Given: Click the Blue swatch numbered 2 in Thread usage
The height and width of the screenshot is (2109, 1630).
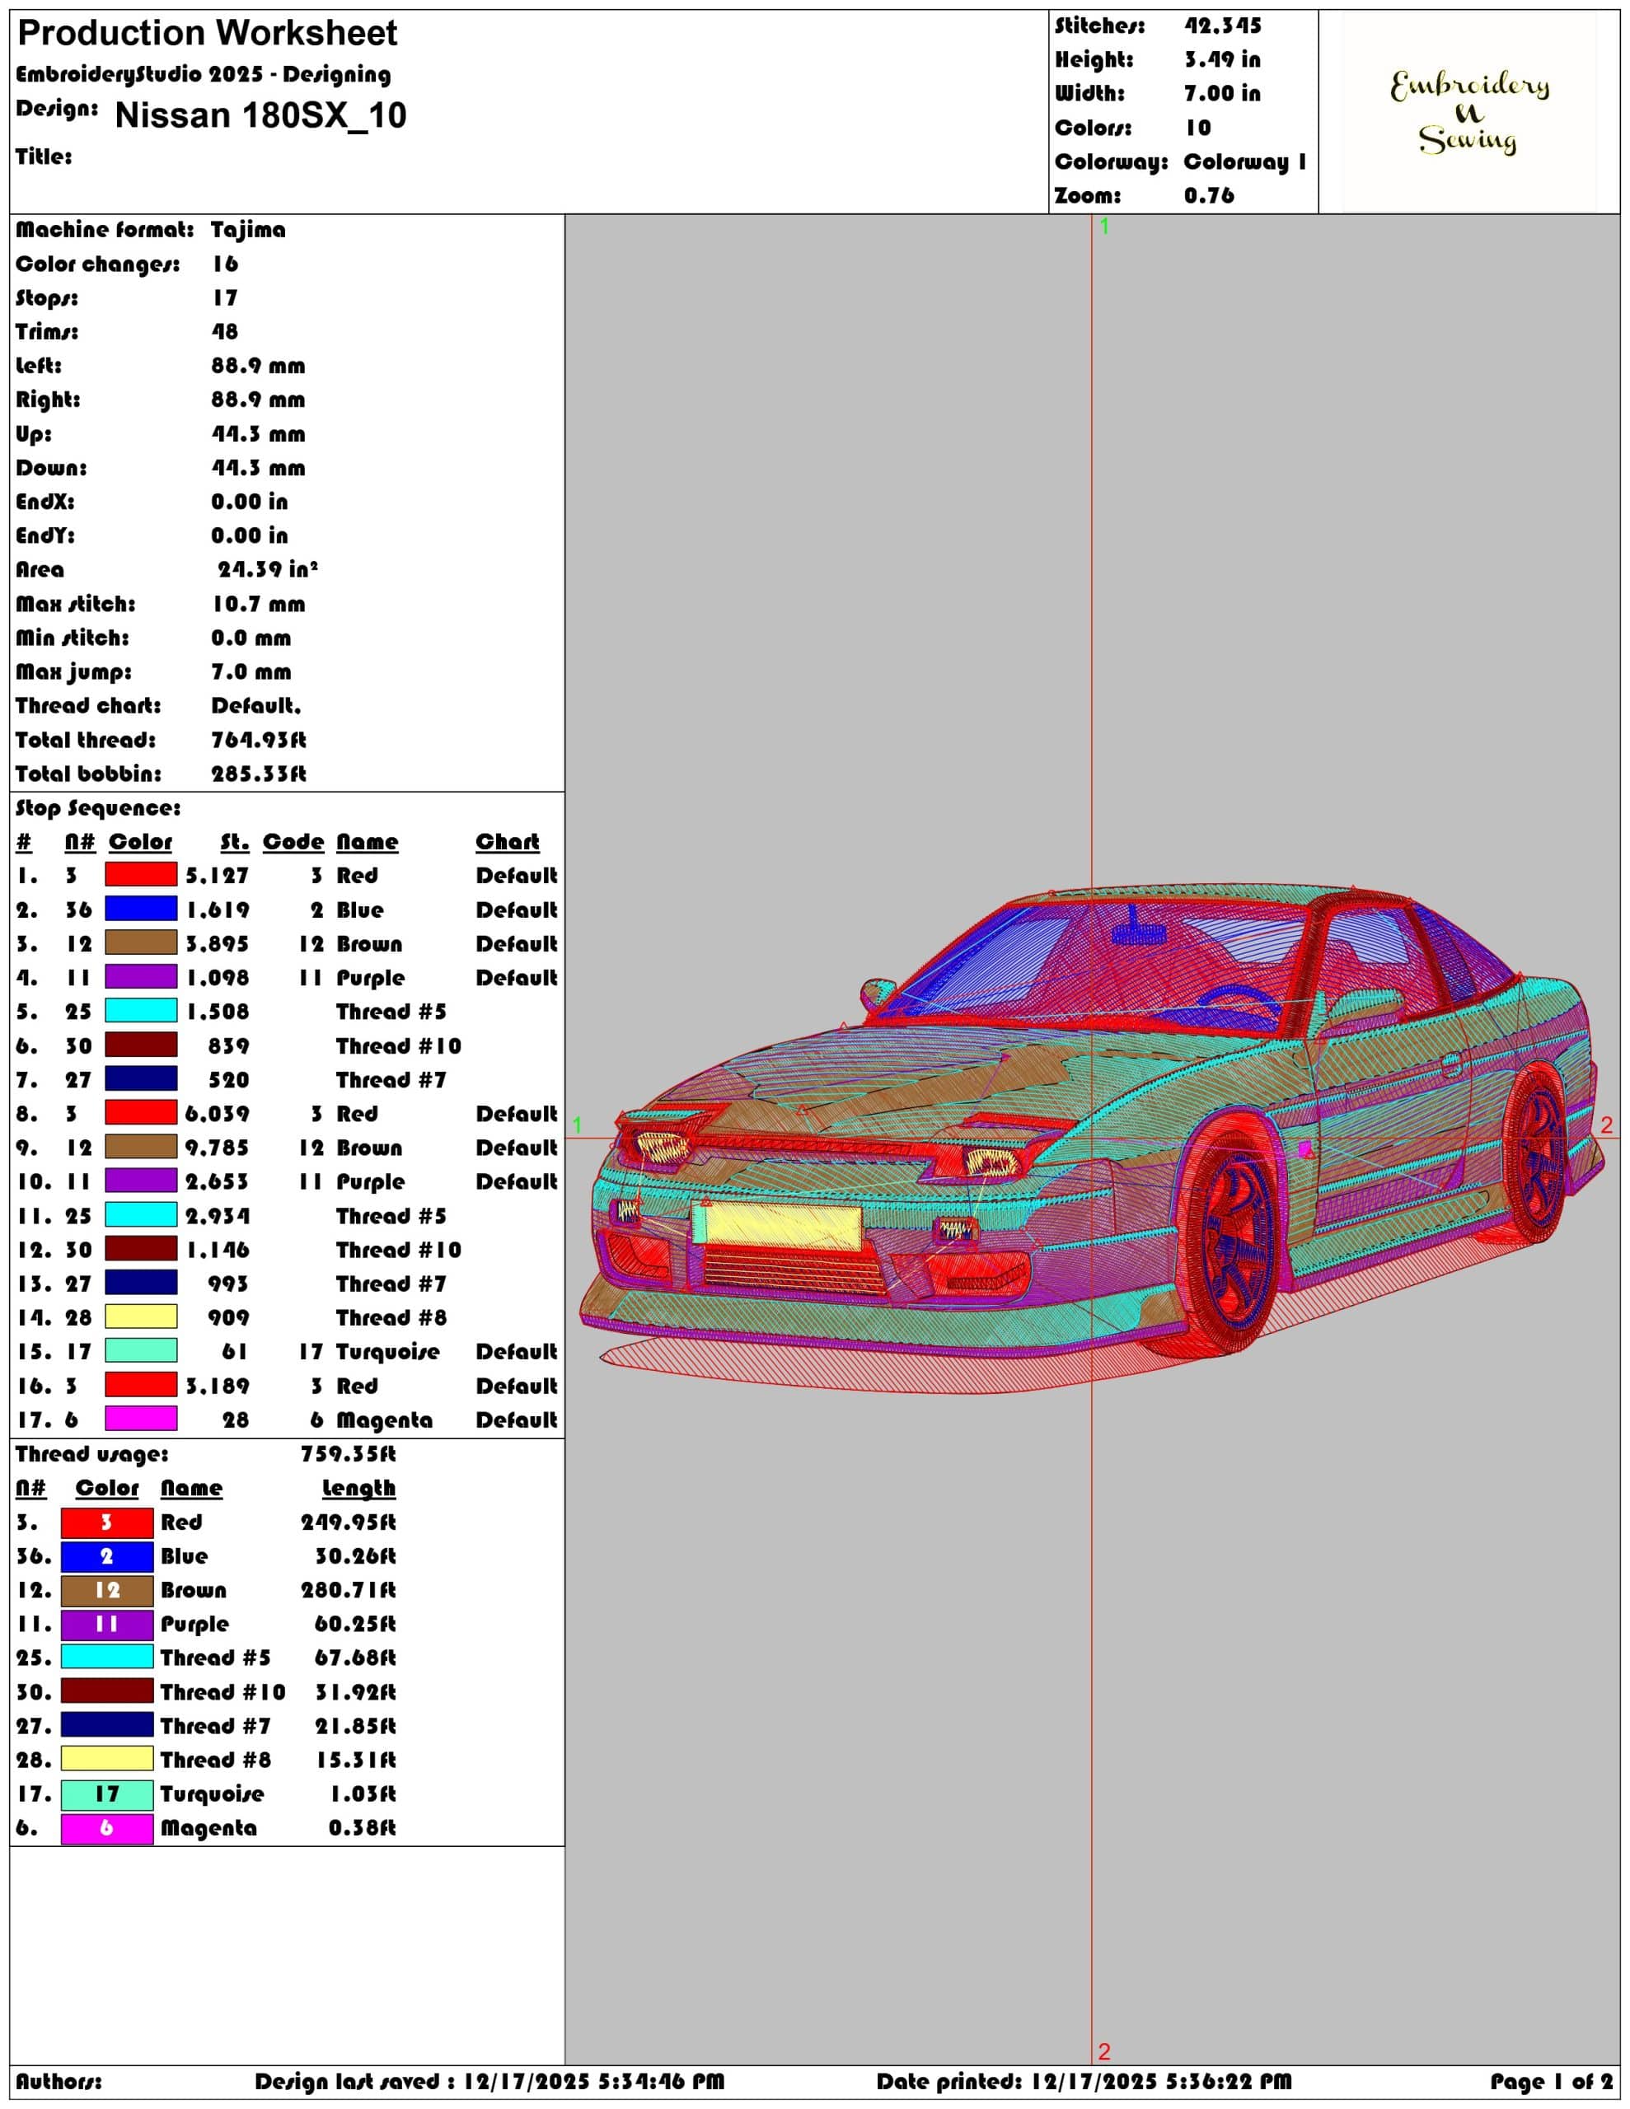Looking at the screenshot, I should (x=107, y=1557).
